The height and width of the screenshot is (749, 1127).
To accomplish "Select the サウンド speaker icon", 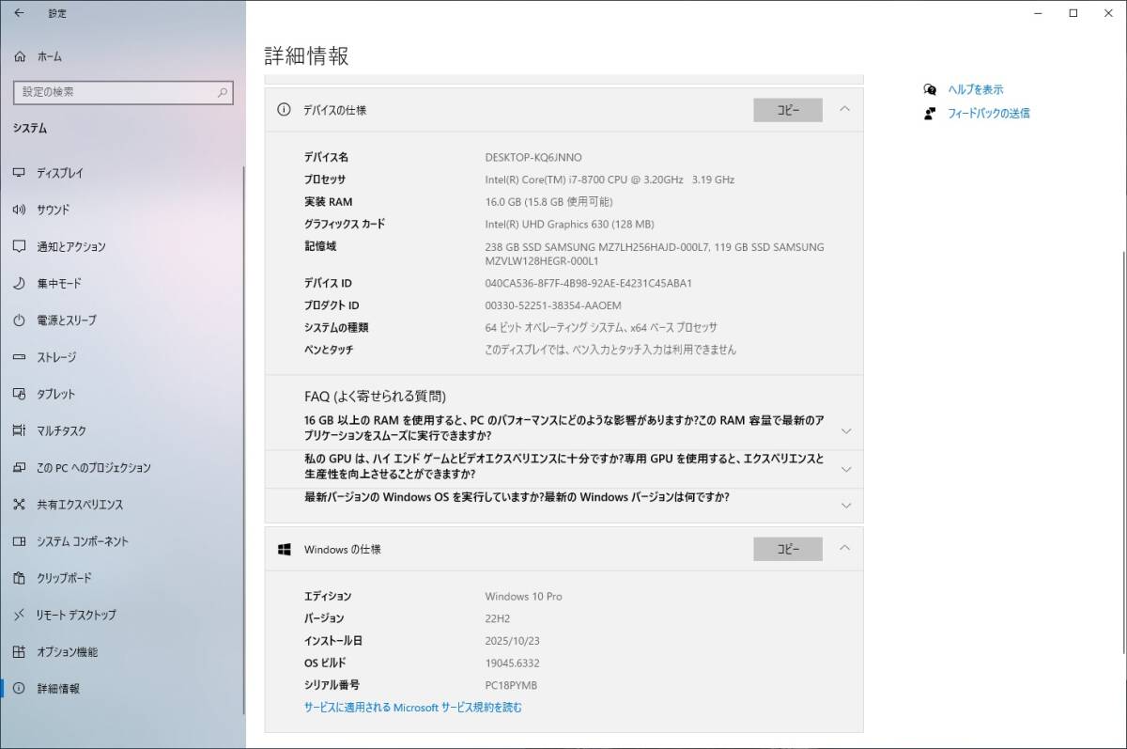I will pyautogui.click(x=19, y=210).
